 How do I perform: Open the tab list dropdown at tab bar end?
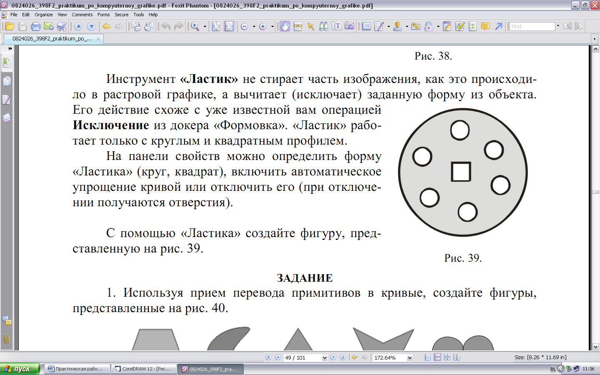[x=595, y=39]
